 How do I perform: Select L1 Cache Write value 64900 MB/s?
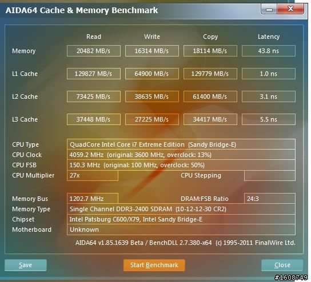click(x=152, y=74)
